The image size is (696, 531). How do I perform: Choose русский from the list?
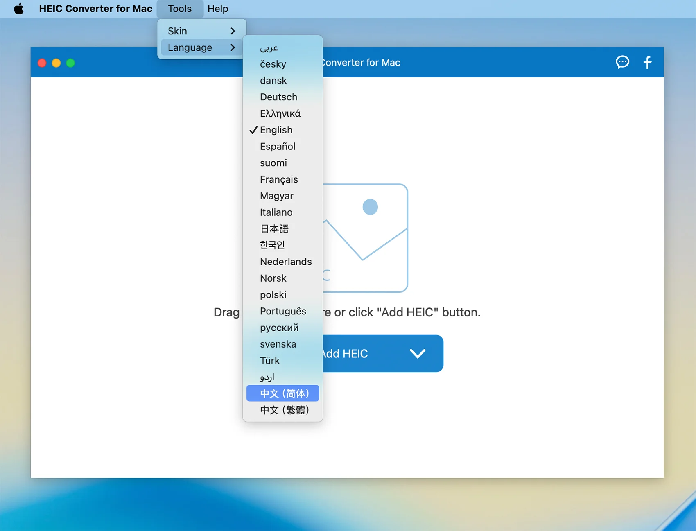pyautogui.click(x=279, y=328)
